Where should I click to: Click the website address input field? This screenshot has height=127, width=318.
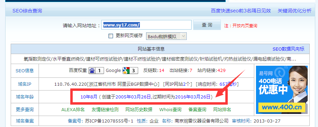pyautogui.click(x=146, y=25)
